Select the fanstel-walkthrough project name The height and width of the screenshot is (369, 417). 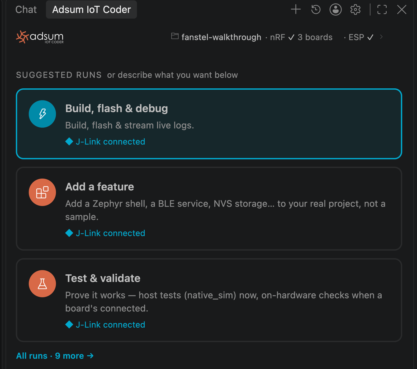[221, 37]
